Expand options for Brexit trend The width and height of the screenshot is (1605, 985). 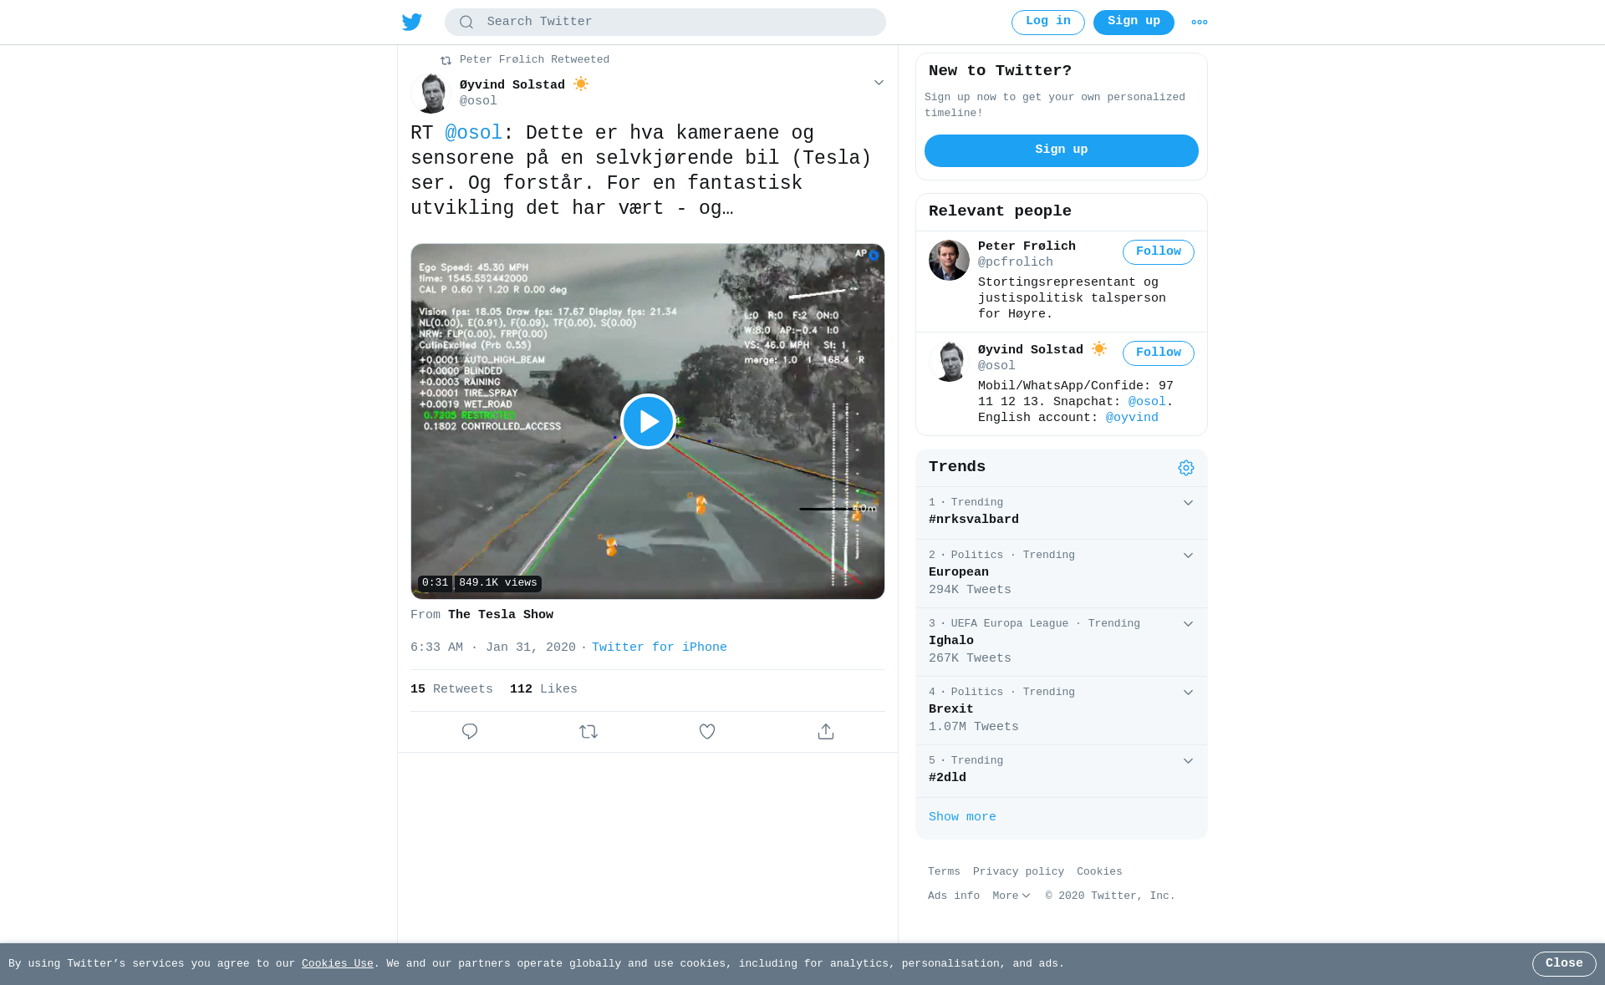(x=1188, y=693)
